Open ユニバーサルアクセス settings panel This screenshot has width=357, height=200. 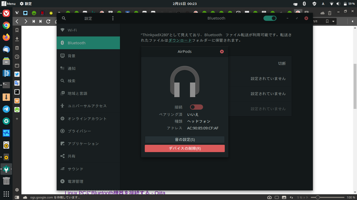[88, 106]
